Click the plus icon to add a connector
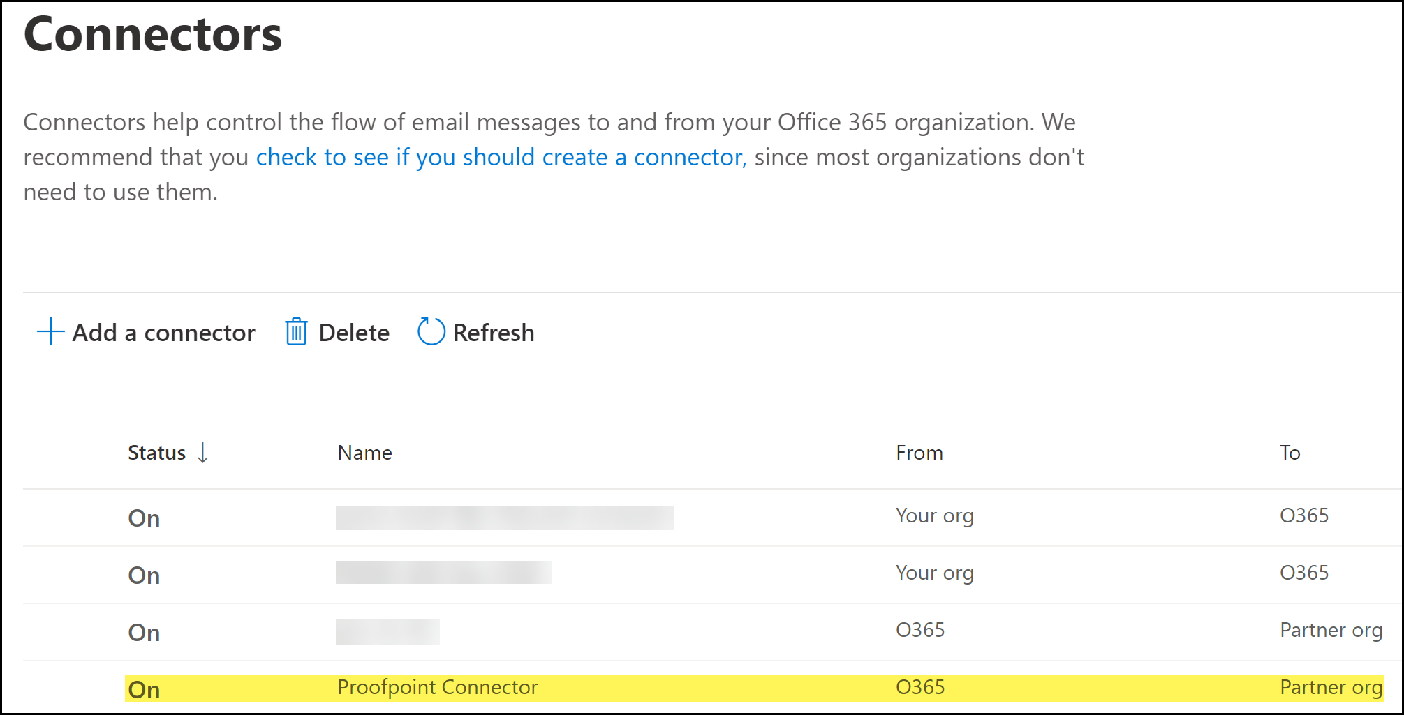This screenshot has width=1404, height=715. click(x=51, y=332)
